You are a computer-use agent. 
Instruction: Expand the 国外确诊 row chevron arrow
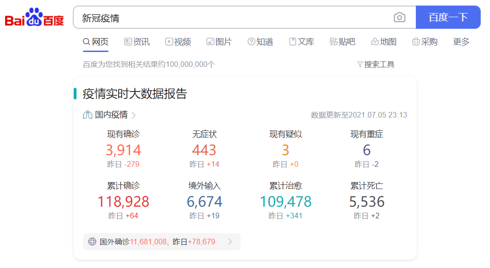pos(230,242)
